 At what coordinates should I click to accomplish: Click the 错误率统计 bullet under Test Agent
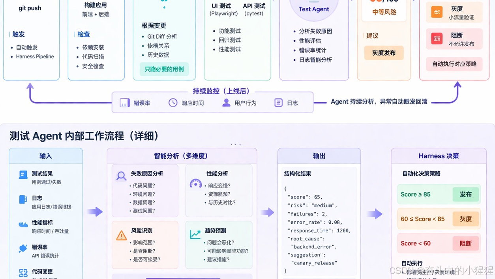[x=313, y=50]
